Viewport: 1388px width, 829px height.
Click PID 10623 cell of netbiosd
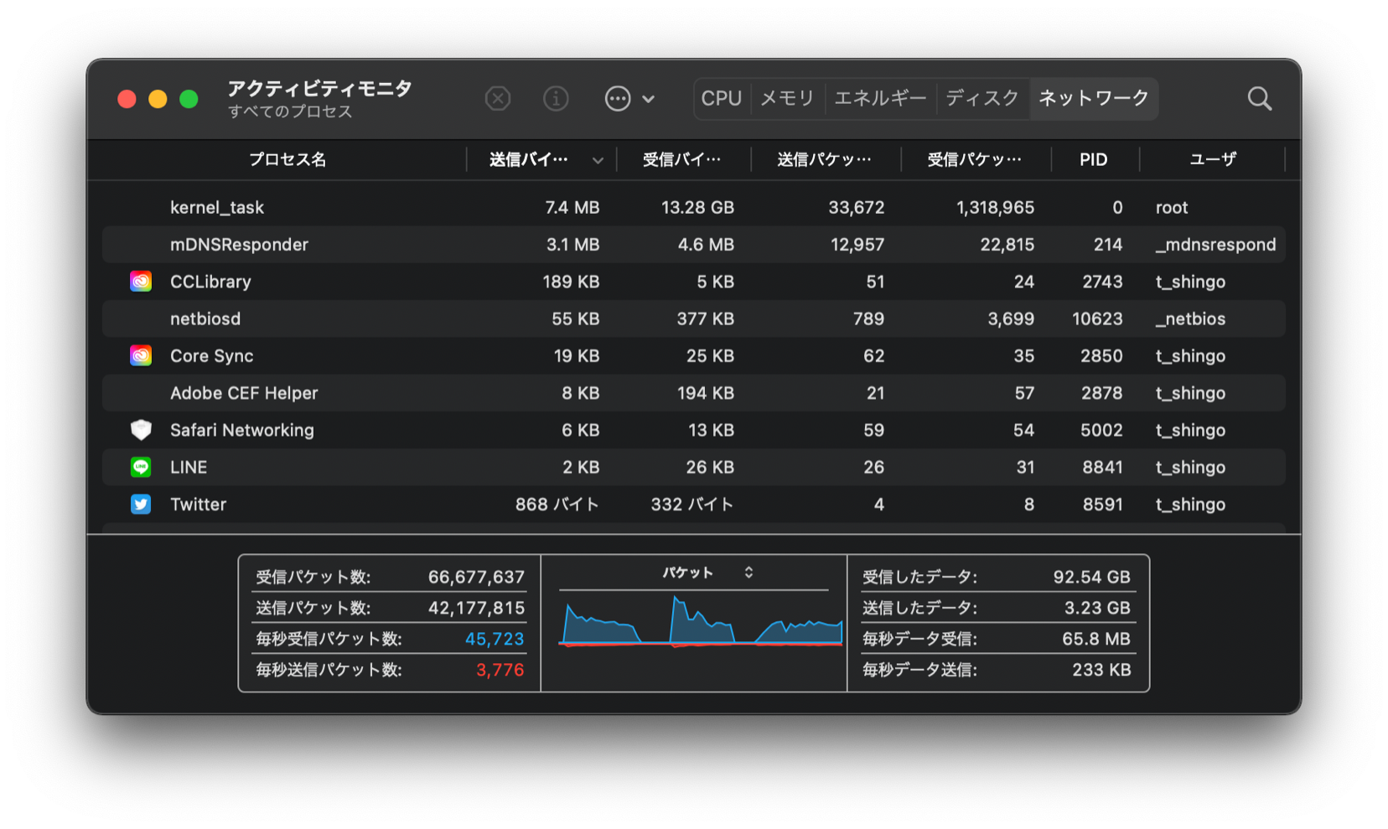point(1097,319)
